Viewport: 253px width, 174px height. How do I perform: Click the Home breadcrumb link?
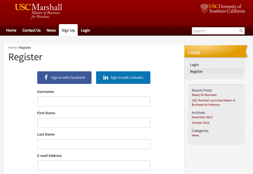[x=12, y=48]
